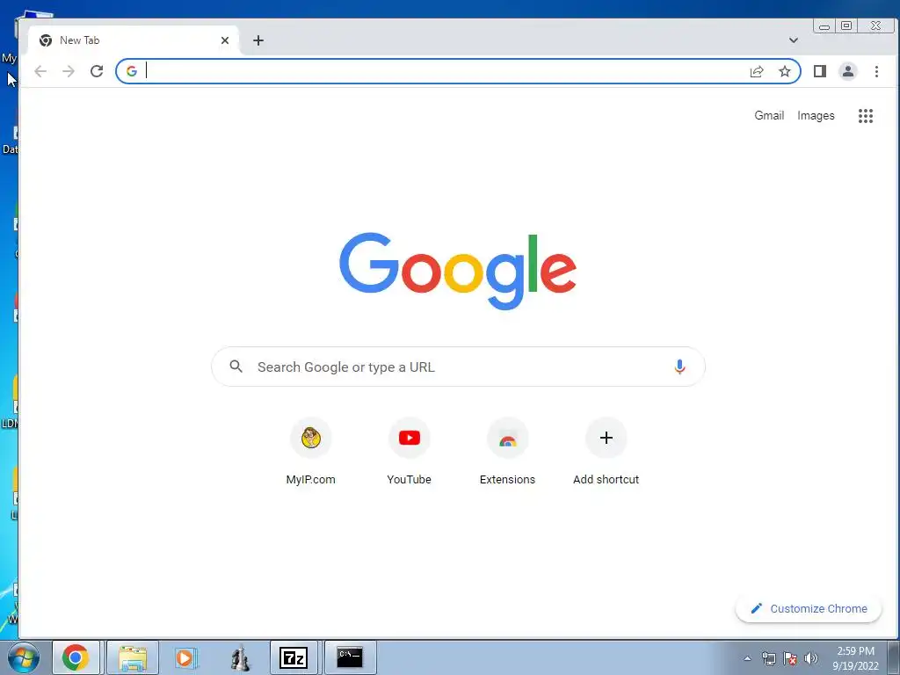This screenshot has height=675, width=900.
Task: Add a new shortcut tile
Action: click(x=606, y=452)
